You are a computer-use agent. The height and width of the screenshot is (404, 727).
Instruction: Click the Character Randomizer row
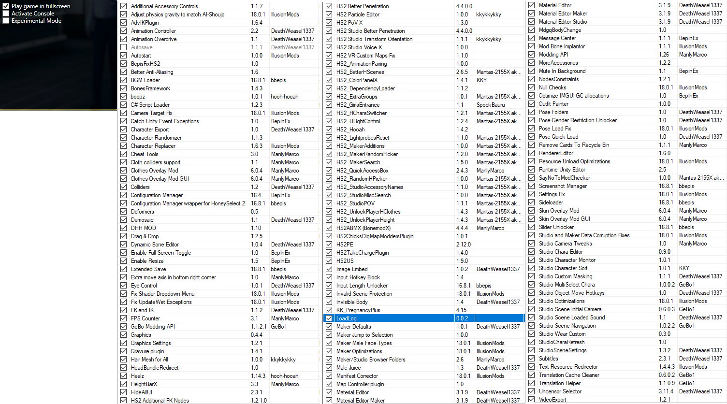tap(220, 138)
